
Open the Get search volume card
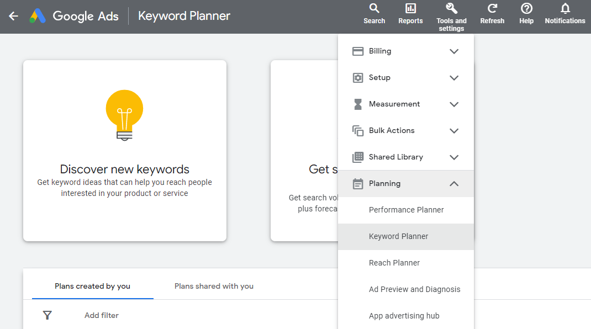(304, 150)
